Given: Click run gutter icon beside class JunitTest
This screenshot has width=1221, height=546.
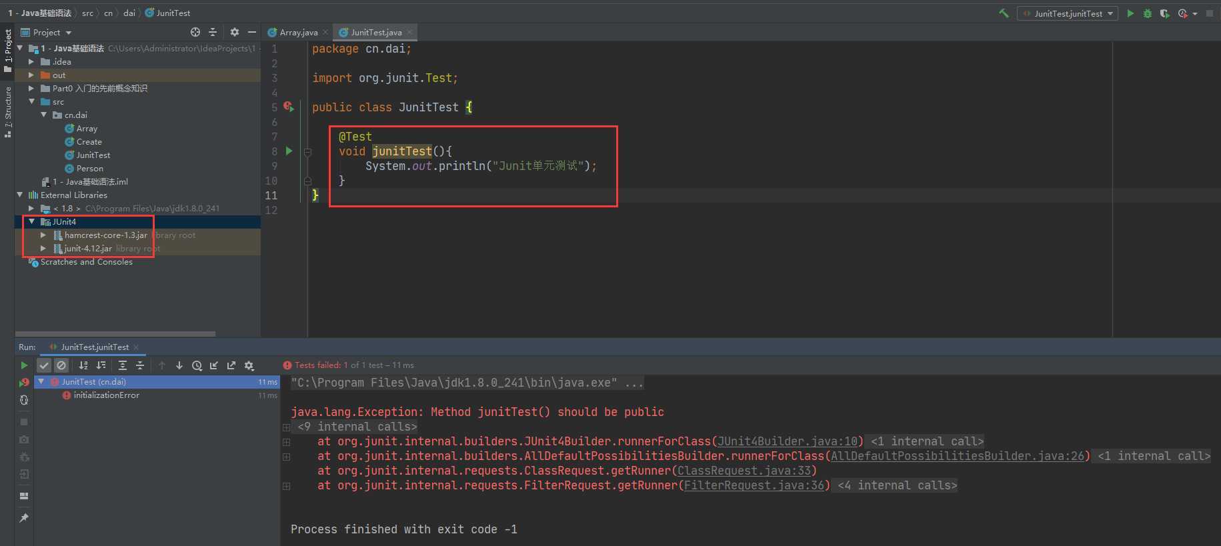Looking at the screenshot, I should point(289,107).
